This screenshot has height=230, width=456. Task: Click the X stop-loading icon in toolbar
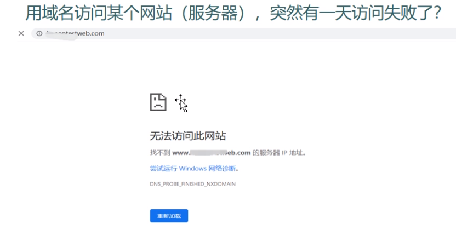point(21,33)
